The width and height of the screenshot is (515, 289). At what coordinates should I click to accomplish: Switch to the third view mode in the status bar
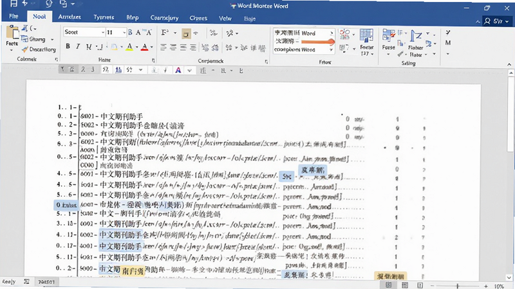click(x=420, y=285)
